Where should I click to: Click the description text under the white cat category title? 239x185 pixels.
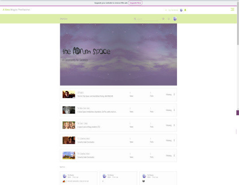click(x=97, y=112)
